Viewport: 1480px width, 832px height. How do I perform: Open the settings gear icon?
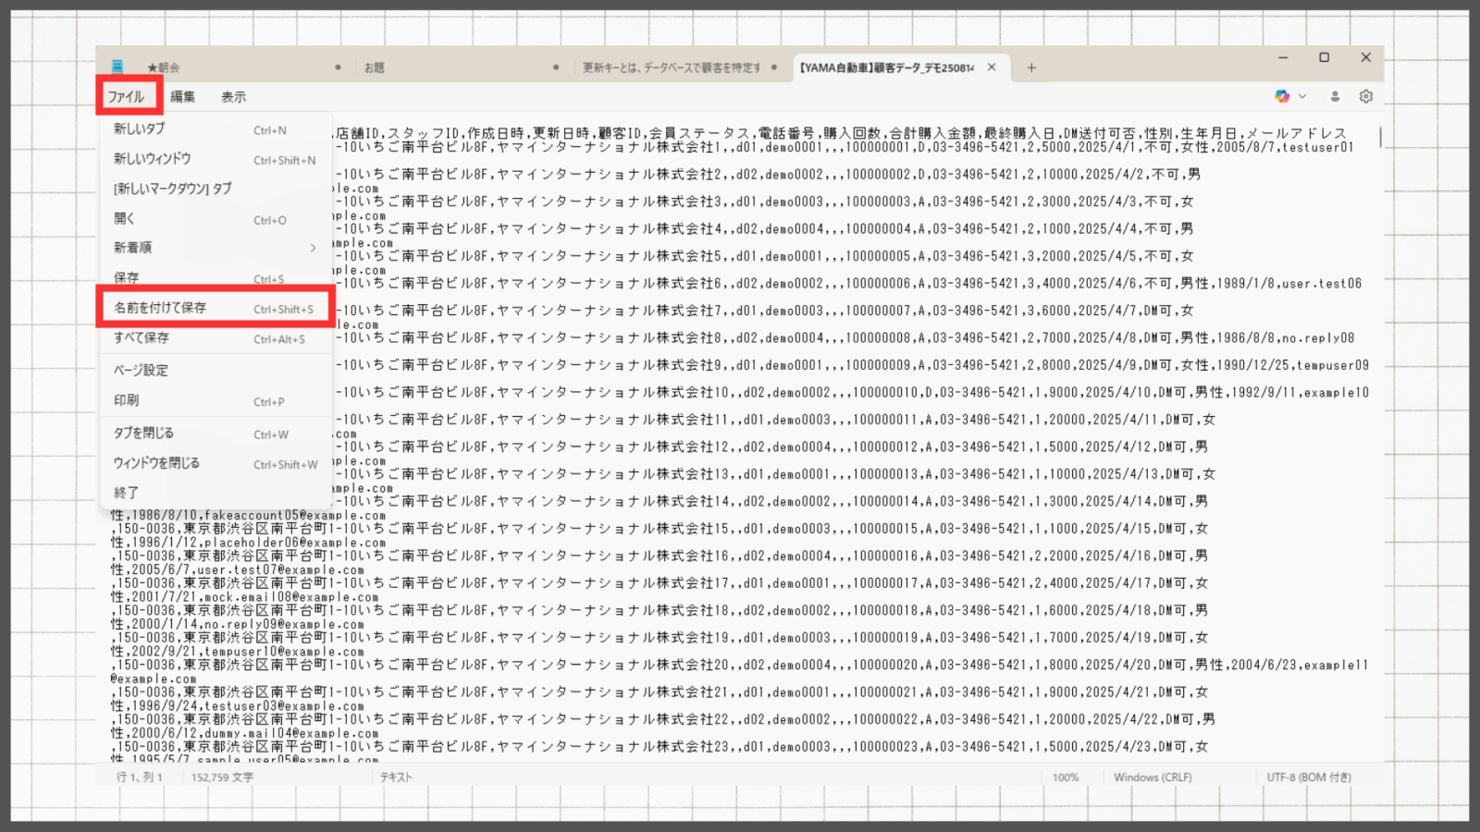[1365, 96]
